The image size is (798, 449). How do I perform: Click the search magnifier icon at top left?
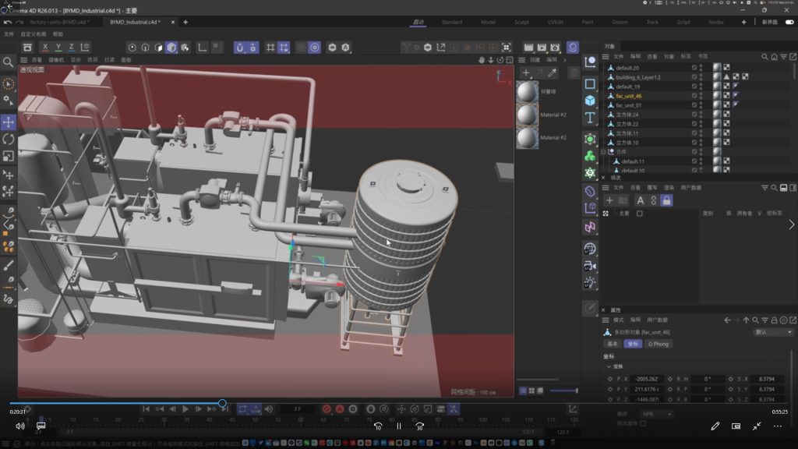(9, 62)
